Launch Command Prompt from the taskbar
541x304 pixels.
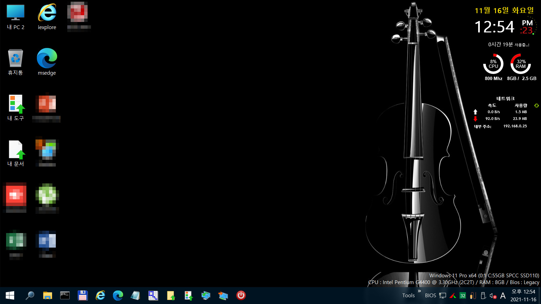[65, 296]
